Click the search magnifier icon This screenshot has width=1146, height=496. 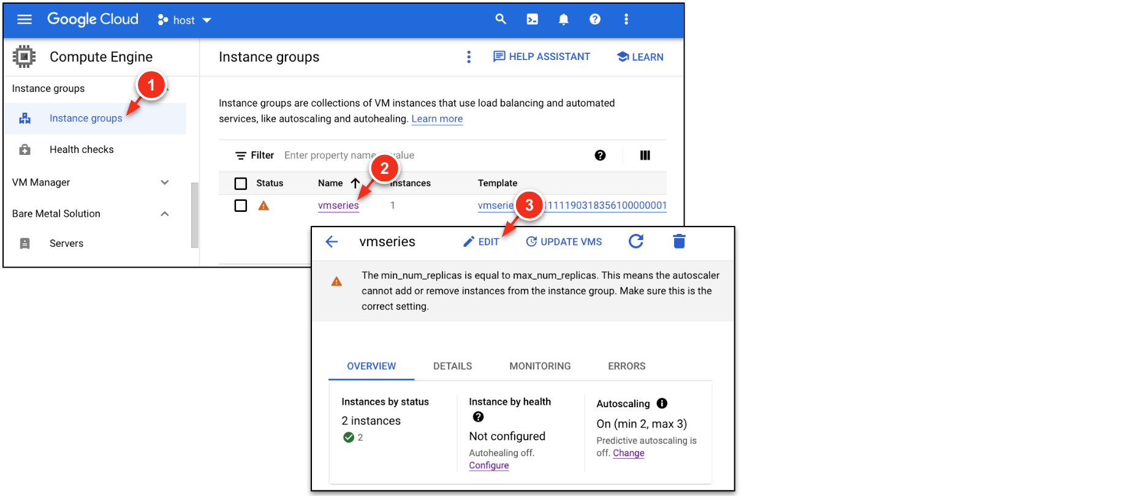[x=501, y=20]
